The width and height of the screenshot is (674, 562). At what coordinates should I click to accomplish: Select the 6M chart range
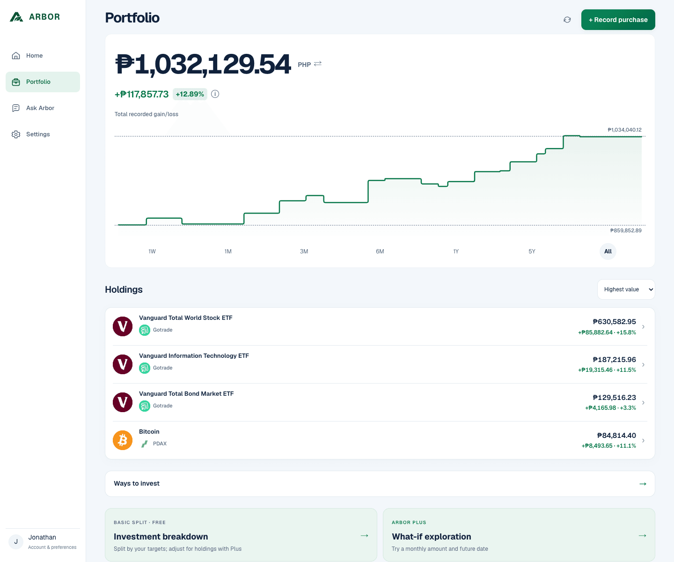click(x=380, y=251)
